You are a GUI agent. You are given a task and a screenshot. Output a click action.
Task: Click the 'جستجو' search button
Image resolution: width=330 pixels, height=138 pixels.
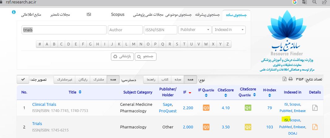[x=146, y=57]
